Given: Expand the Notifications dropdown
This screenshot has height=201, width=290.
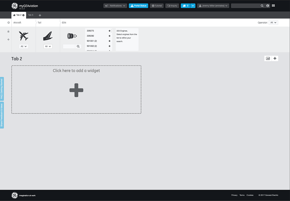Looking at the screenshot, I should coord(115,6).
